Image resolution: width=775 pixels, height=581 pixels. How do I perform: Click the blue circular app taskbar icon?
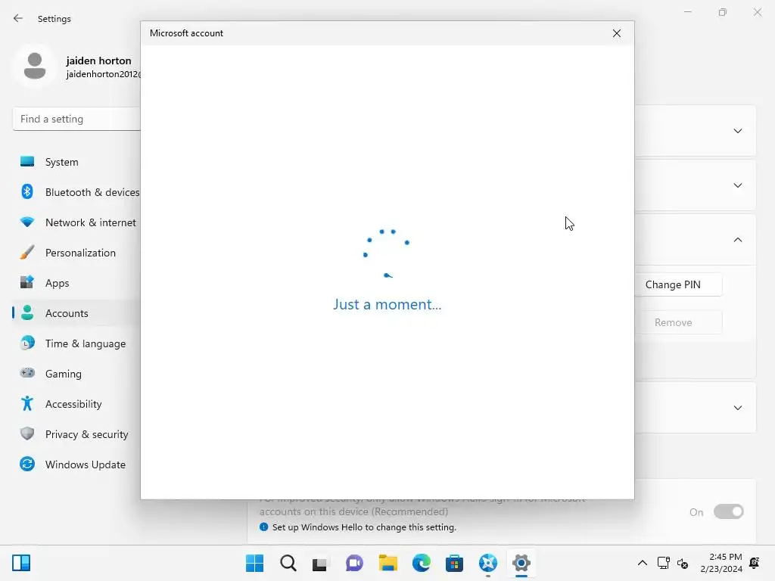click(x=488, y=563)
